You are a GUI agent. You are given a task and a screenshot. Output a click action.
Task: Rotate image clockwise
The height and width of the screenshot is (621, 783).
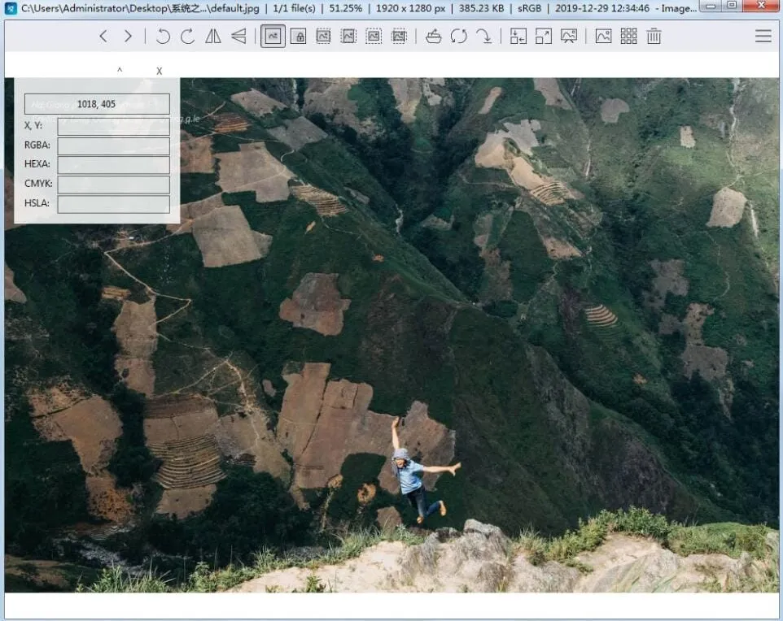pyautogui.click(x=187, y=37)
